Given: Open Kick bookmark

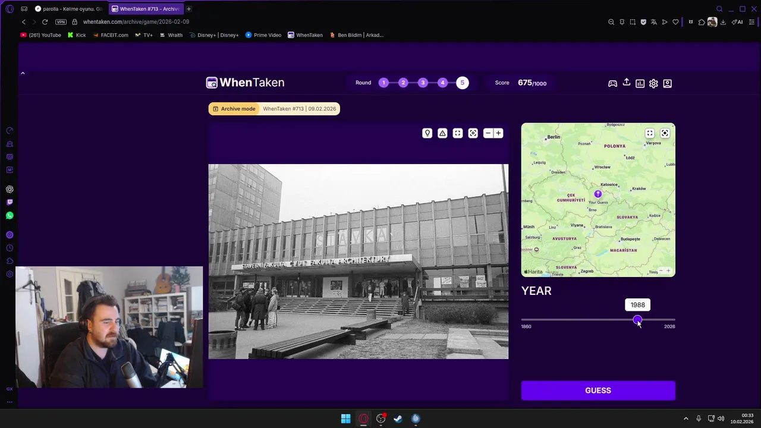Looking at the screenshot, I should tap(77, 35).
